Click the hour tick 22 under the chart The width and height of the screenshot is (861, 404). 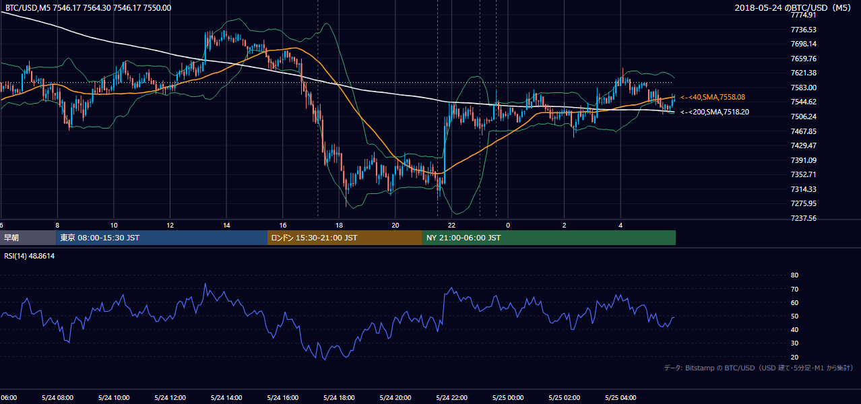(452, 225)
